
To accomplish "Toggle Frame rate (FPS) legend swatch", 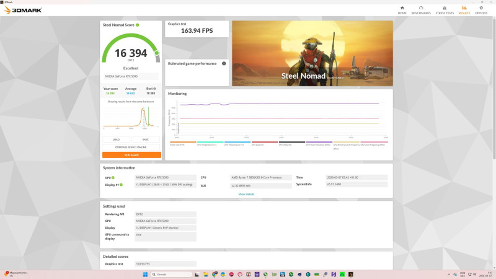I will pos(183,142).
